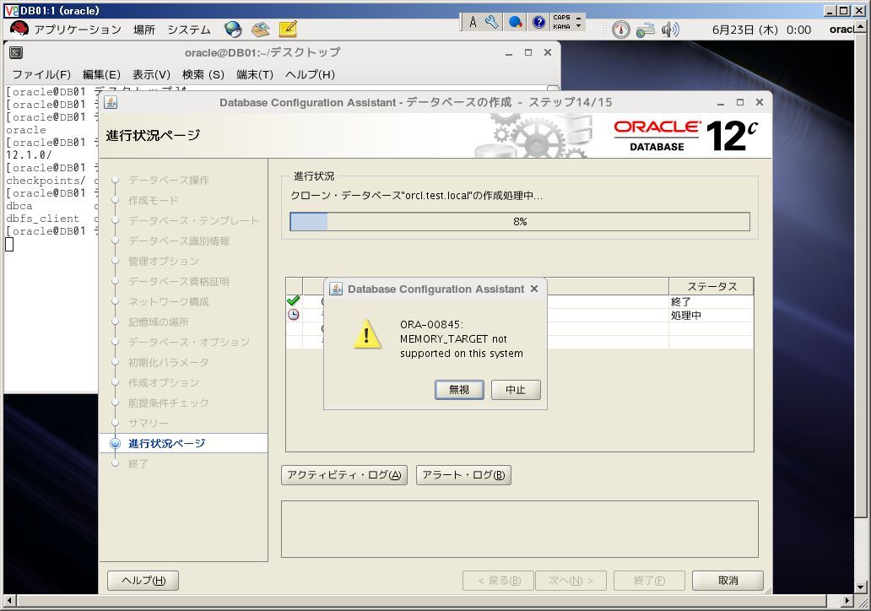The width and height of the screenshot is (871, 611).
Task: Click the horizontal scrollbar right arrow
Action: (847, 600)
